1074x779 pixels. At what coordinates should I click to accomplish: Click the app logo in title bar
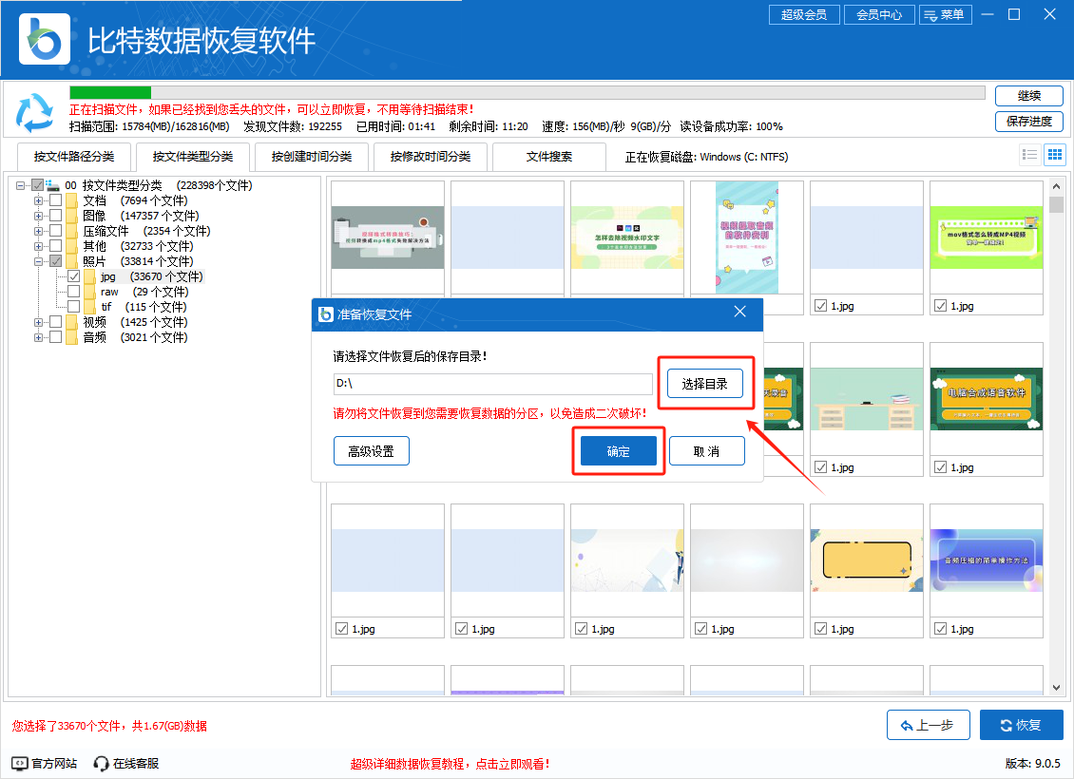pos(43,38)
